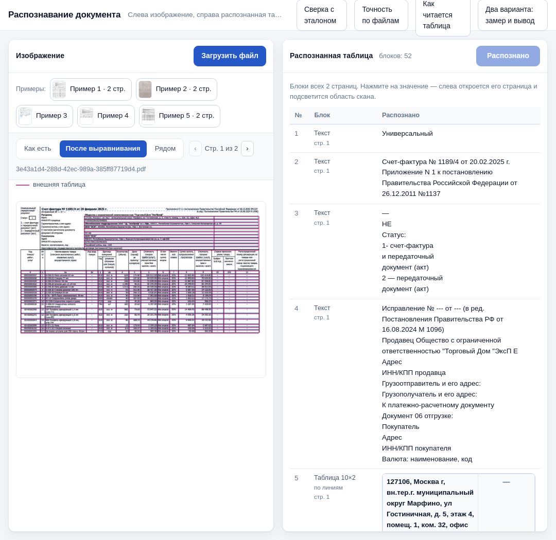The image size is (556, 540).
Task: Click the 'Блок' column header
Action: tap(322, 116)
